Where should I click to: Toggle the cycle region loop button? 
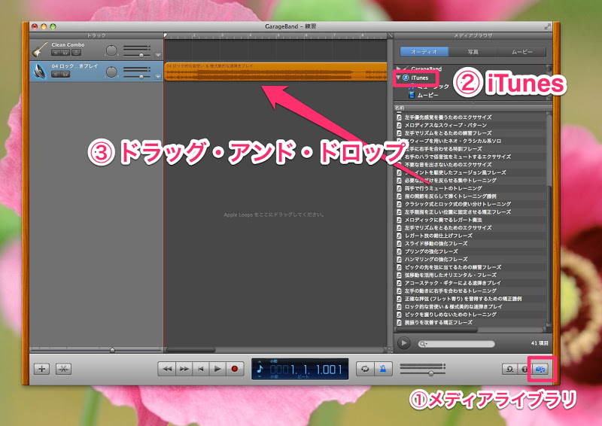(365, 369)
